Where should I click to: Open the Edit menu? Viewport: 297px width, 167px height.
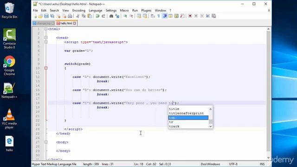(44, 10)
